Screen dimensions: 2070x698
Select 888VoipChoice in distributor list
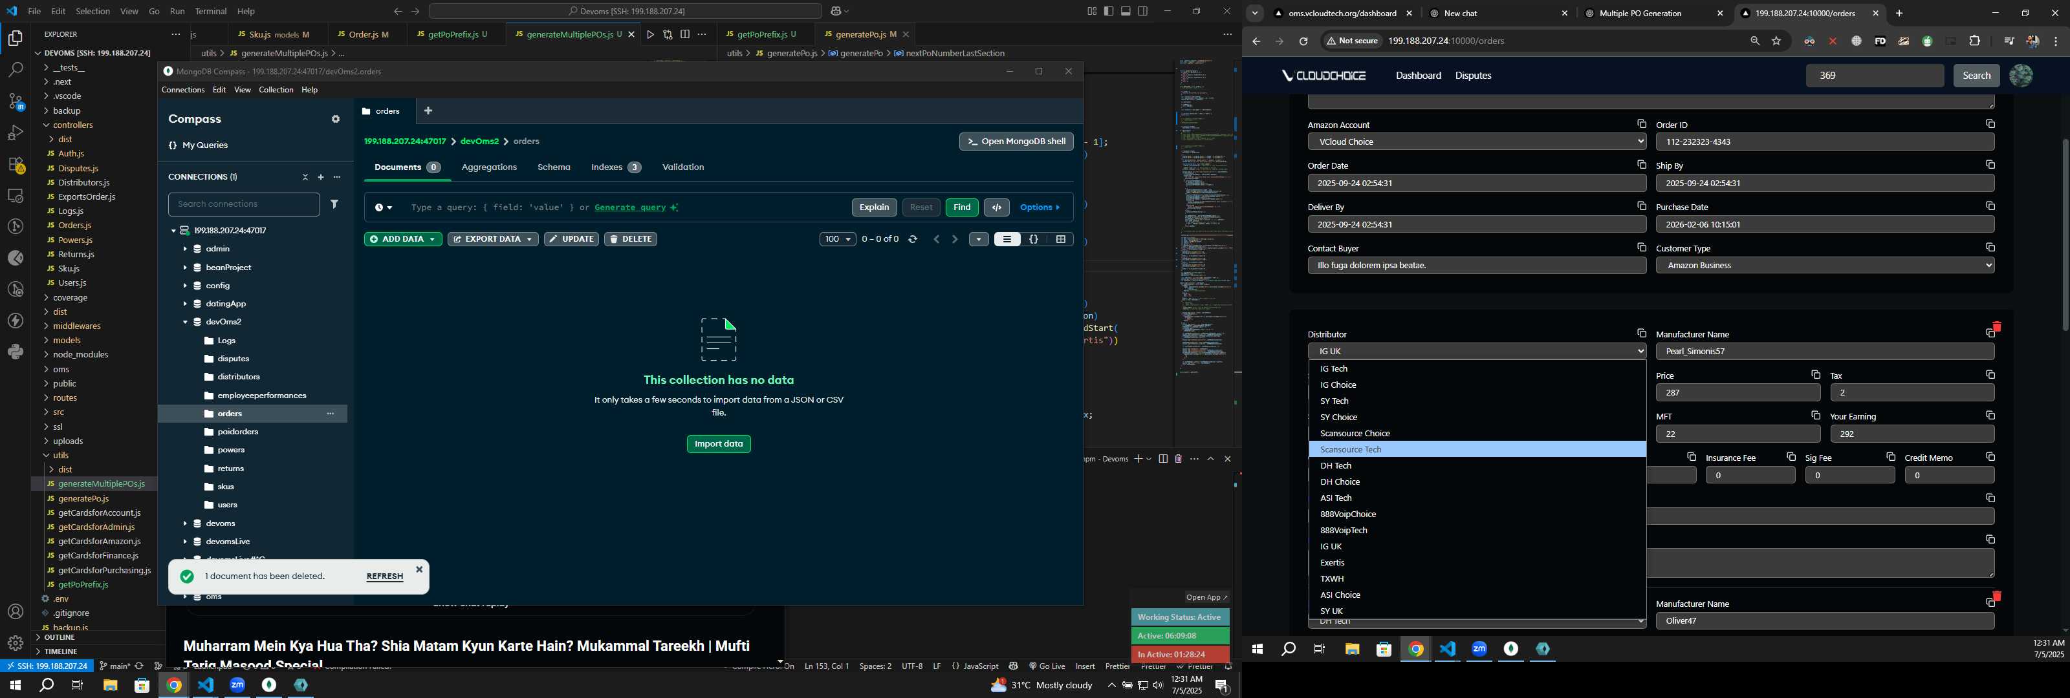(1477, 514)
